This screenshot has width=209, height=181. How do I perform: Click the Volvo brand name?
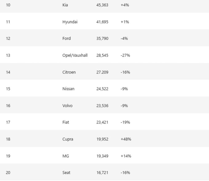point(67,106)
